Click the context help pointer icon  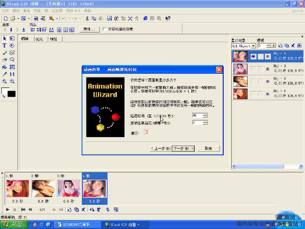click(166, 18)
